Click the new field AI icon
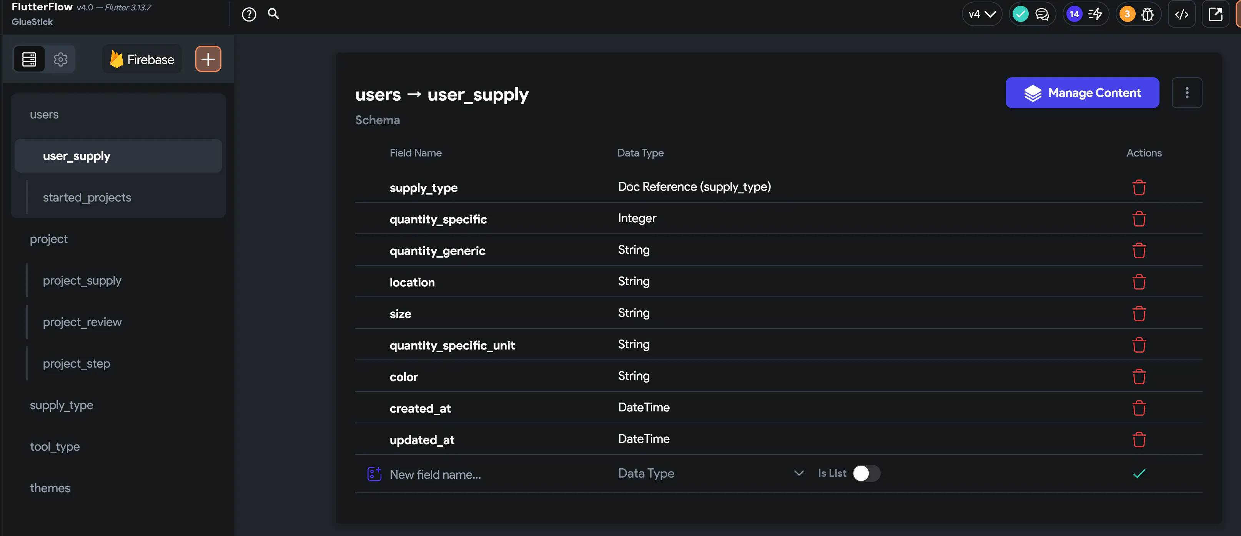Screen dimensions: 1241x536 374,474
